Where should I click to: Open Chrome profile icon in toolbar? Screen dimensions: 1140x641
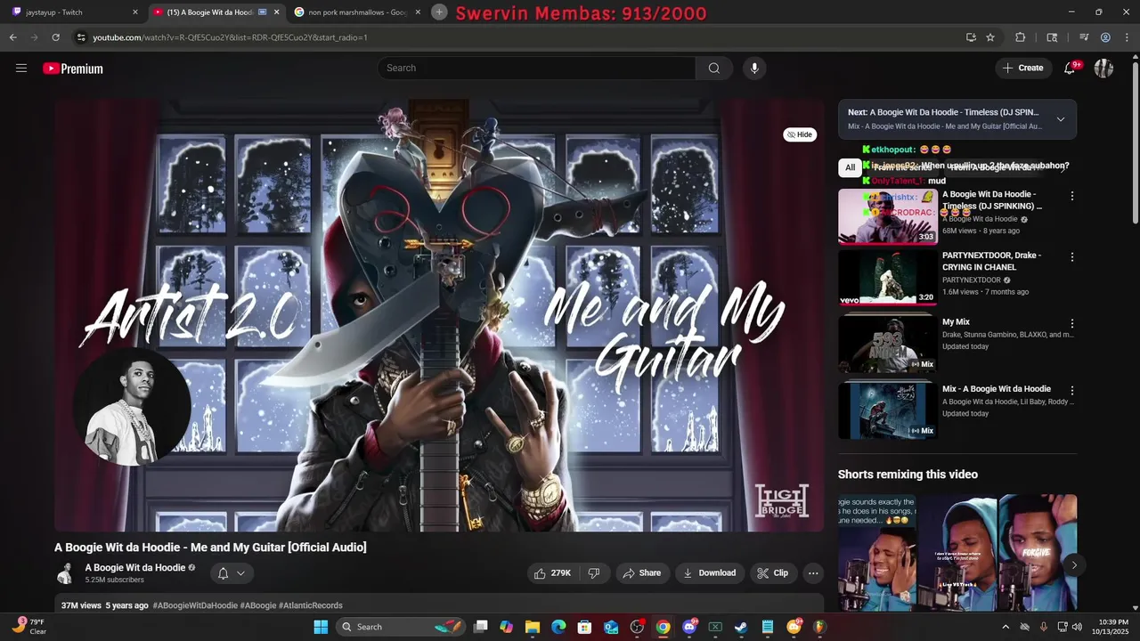(x=1105, y=37)
